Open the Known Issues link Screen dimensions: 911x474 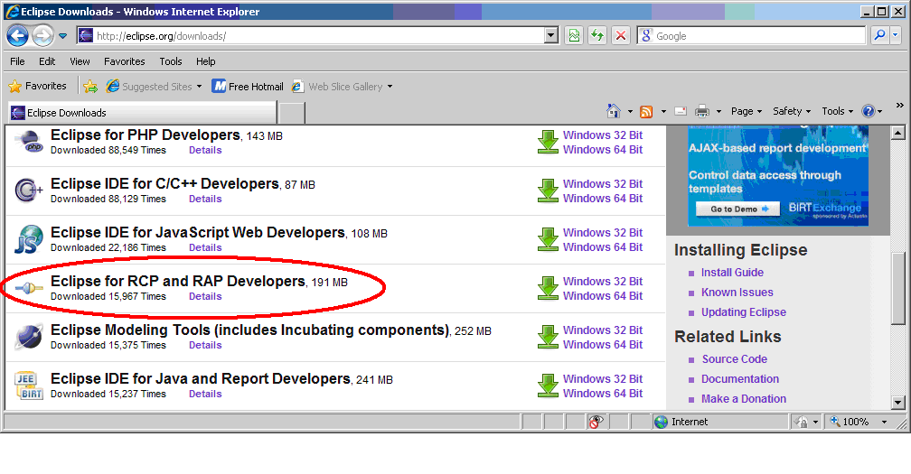737,293
